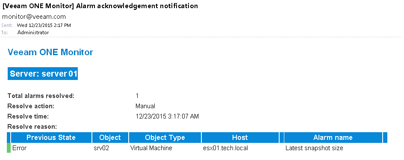The height and width of the screenshot is (160, 404).
Task: Select the Server: server 01 banner
Action: tap(43, 74)
